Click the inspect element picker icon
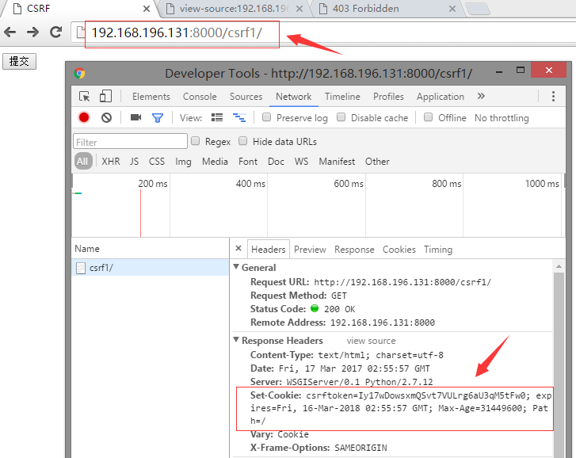Image resolution: width=576 pixels, height=458 pixels. pos(85,97)
